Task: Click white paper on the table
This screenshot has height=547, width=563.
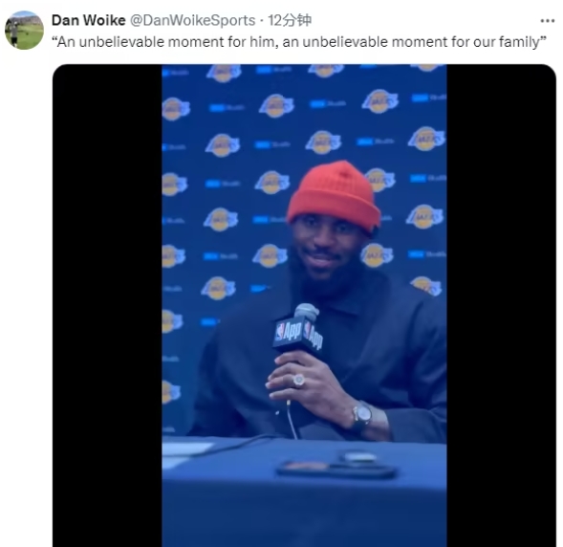Action: click(x=186, y=449)
